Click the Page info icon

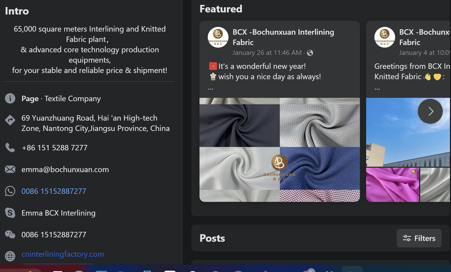tap(10, 98)
